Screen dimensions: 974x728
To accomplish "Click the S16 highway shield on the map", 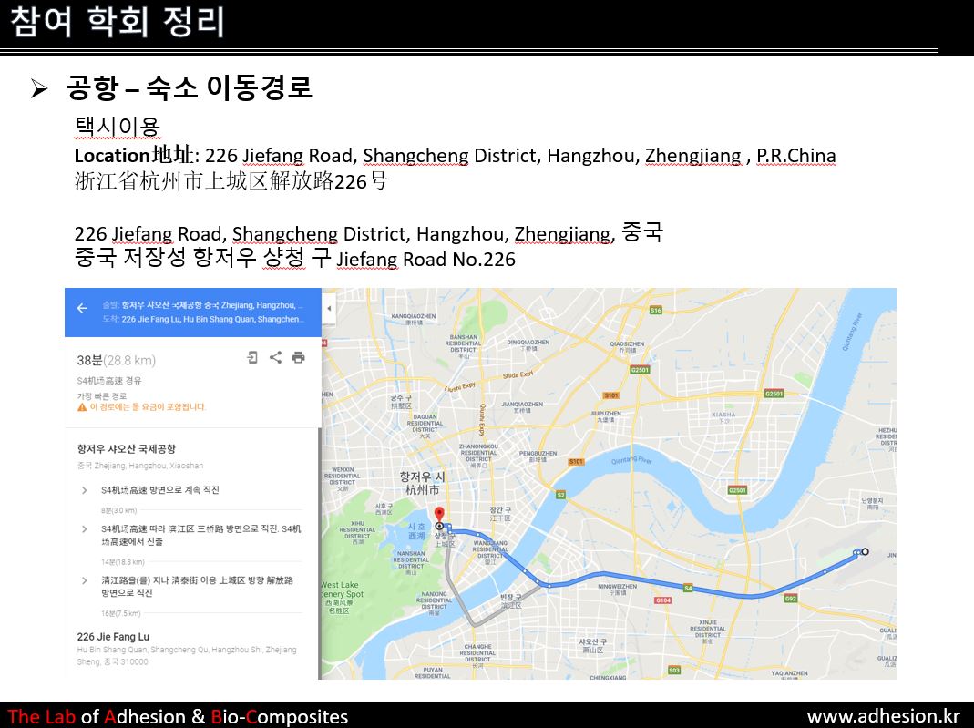I will tap(655, 310).
